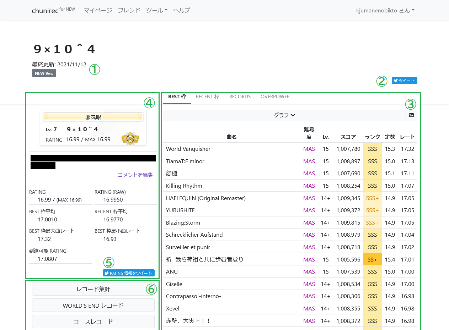Select the OVERPOWER tab
Viewport: 449px width, 330px height.
(275, 97)
